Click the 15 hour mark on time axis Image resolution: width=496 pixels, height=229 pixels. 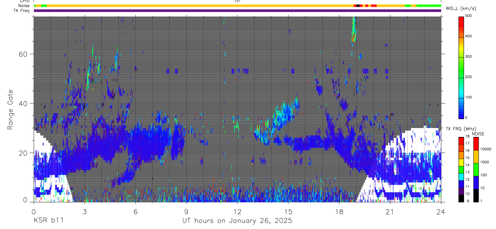[x=288, y=211]
